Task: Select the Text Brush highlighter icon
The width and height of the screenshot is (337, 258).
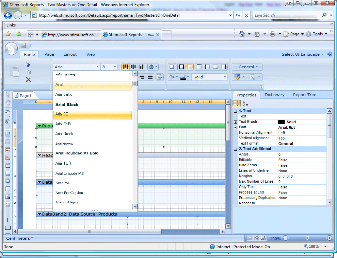Action: 183,77
